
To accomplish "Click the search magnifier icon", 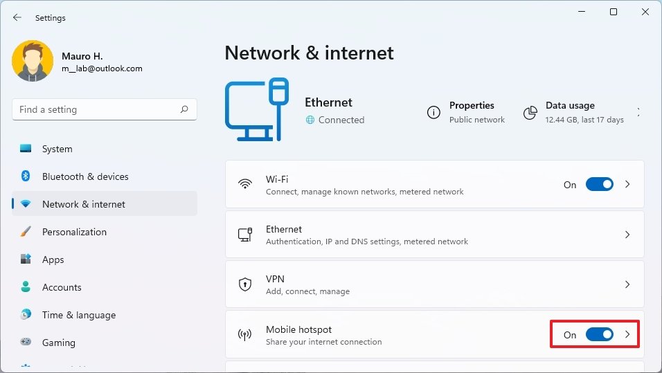I will click(184, 109).
